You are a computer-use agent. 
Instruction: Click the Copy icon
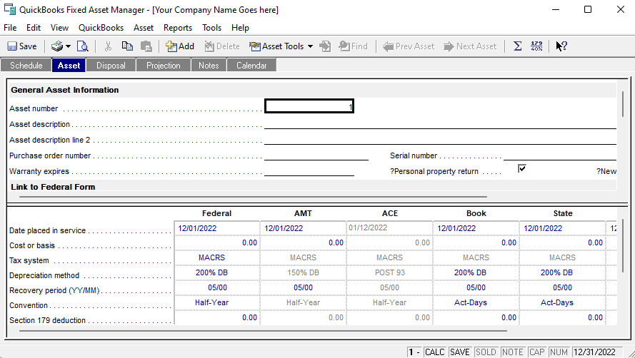click(127, 46)
